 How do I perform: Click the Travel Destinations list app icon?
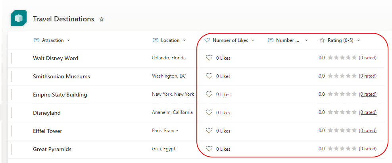click(18, 19)
